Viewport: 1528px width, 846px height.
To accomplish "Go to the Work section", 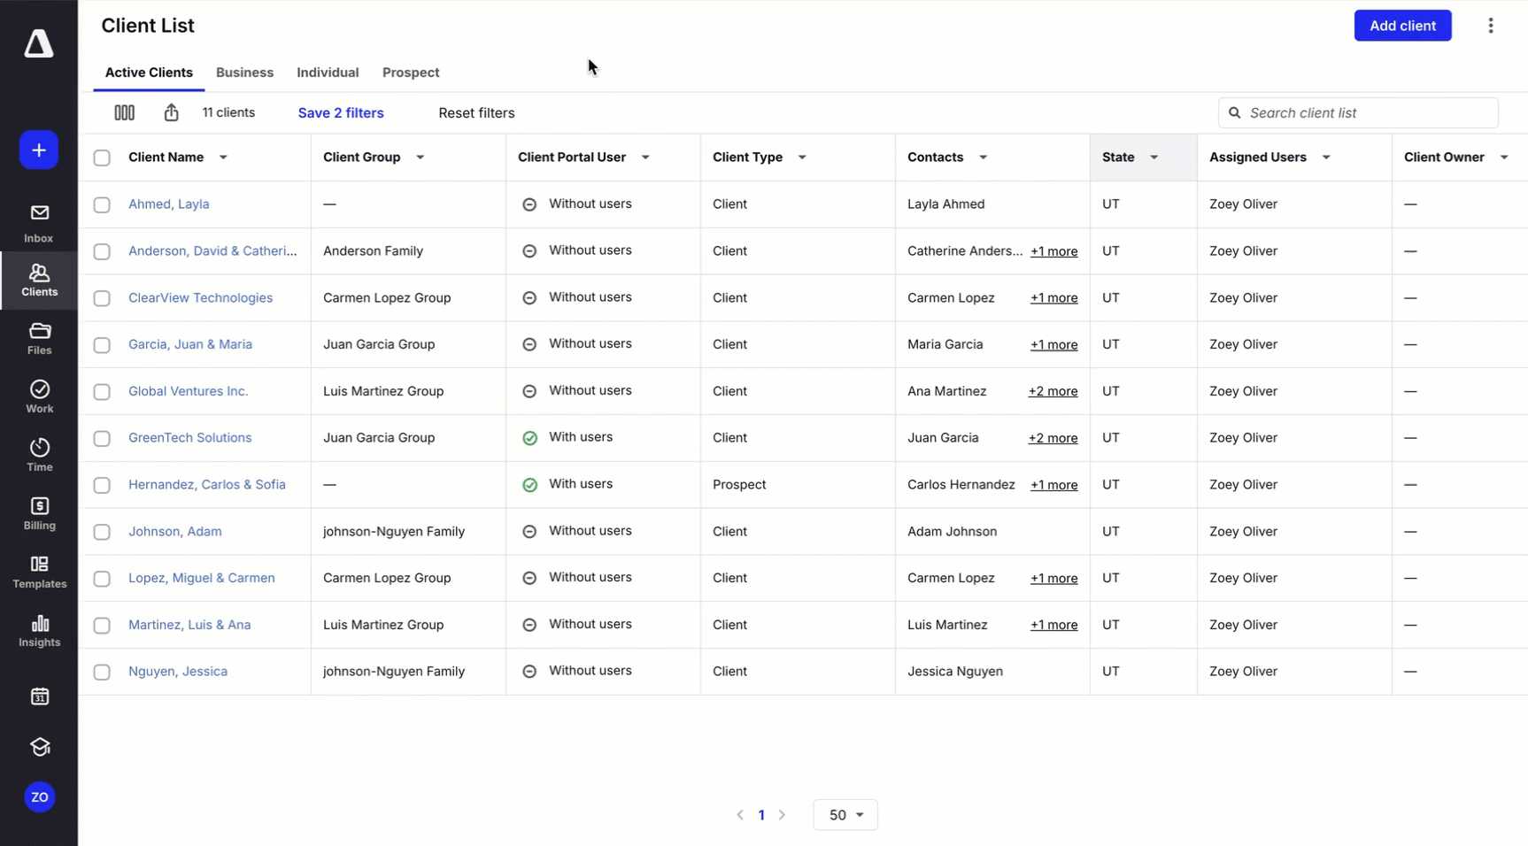I will tap(39, 396).
